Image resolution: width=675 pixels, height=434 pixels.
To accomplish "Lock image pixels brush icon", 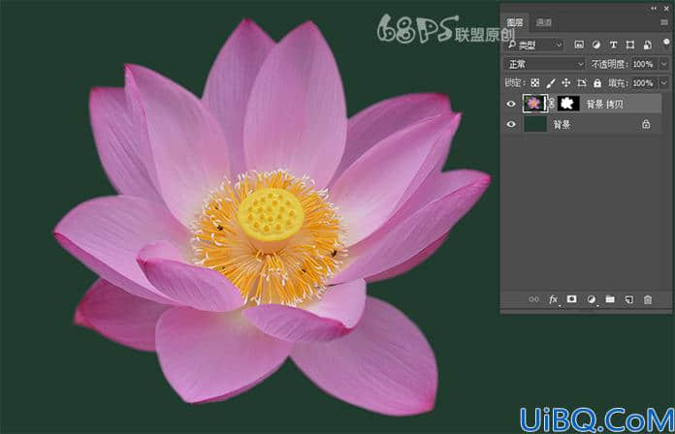I will click(551, 83).
